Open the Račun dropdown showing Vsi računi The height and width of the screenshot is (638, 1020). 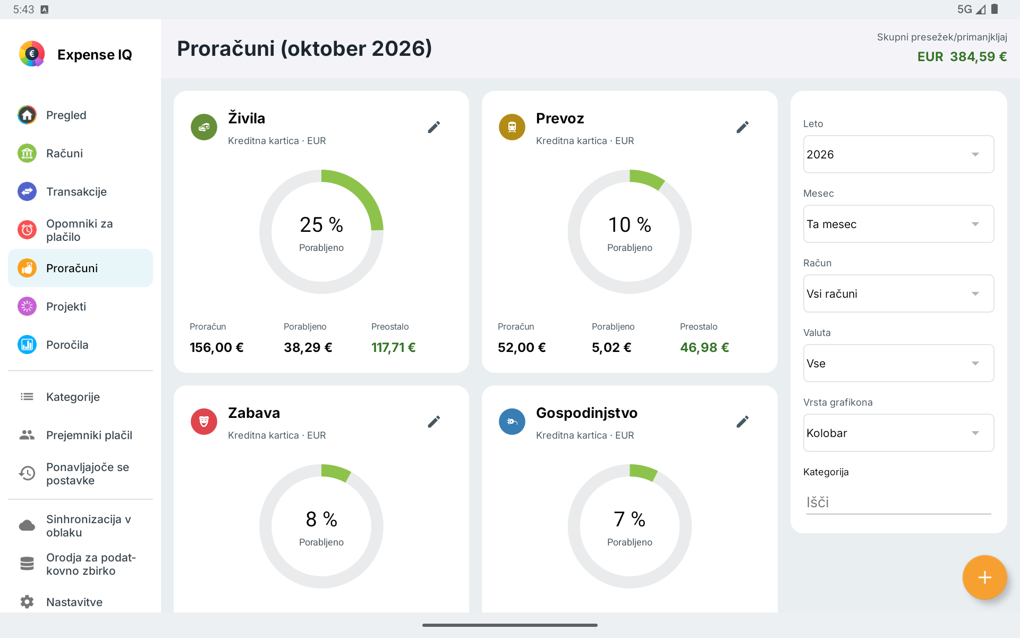tap(898, 293)
